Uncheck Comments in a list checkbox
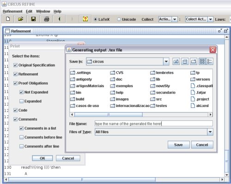 click(21, 128)
